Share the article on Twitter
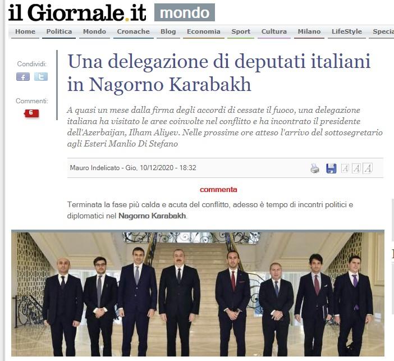This screenshot has width=394, height=361. 41,77
